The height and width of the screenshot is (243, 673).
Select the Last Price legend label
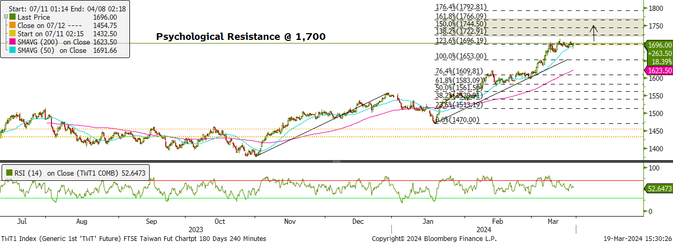tap(33, 17)
